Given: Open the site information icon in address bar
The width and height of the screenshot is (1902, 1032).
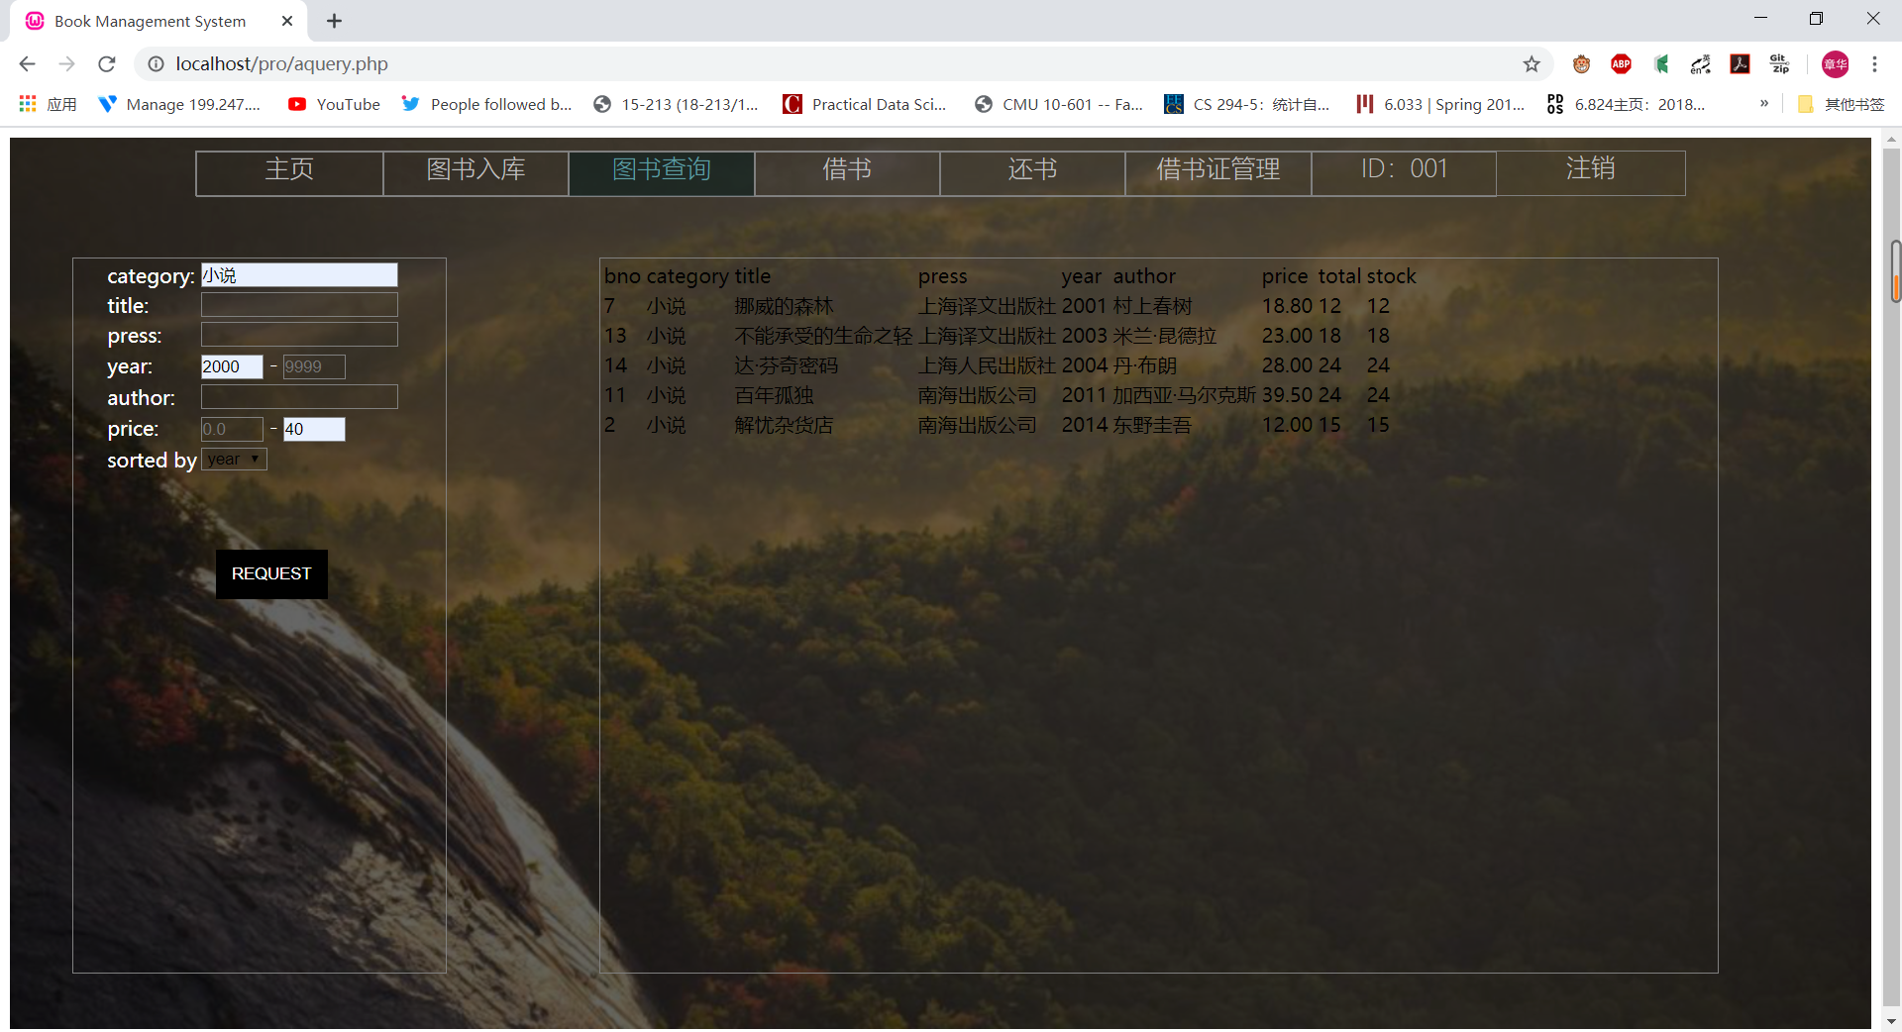Looking at the screenshot, I should (156, 63).
